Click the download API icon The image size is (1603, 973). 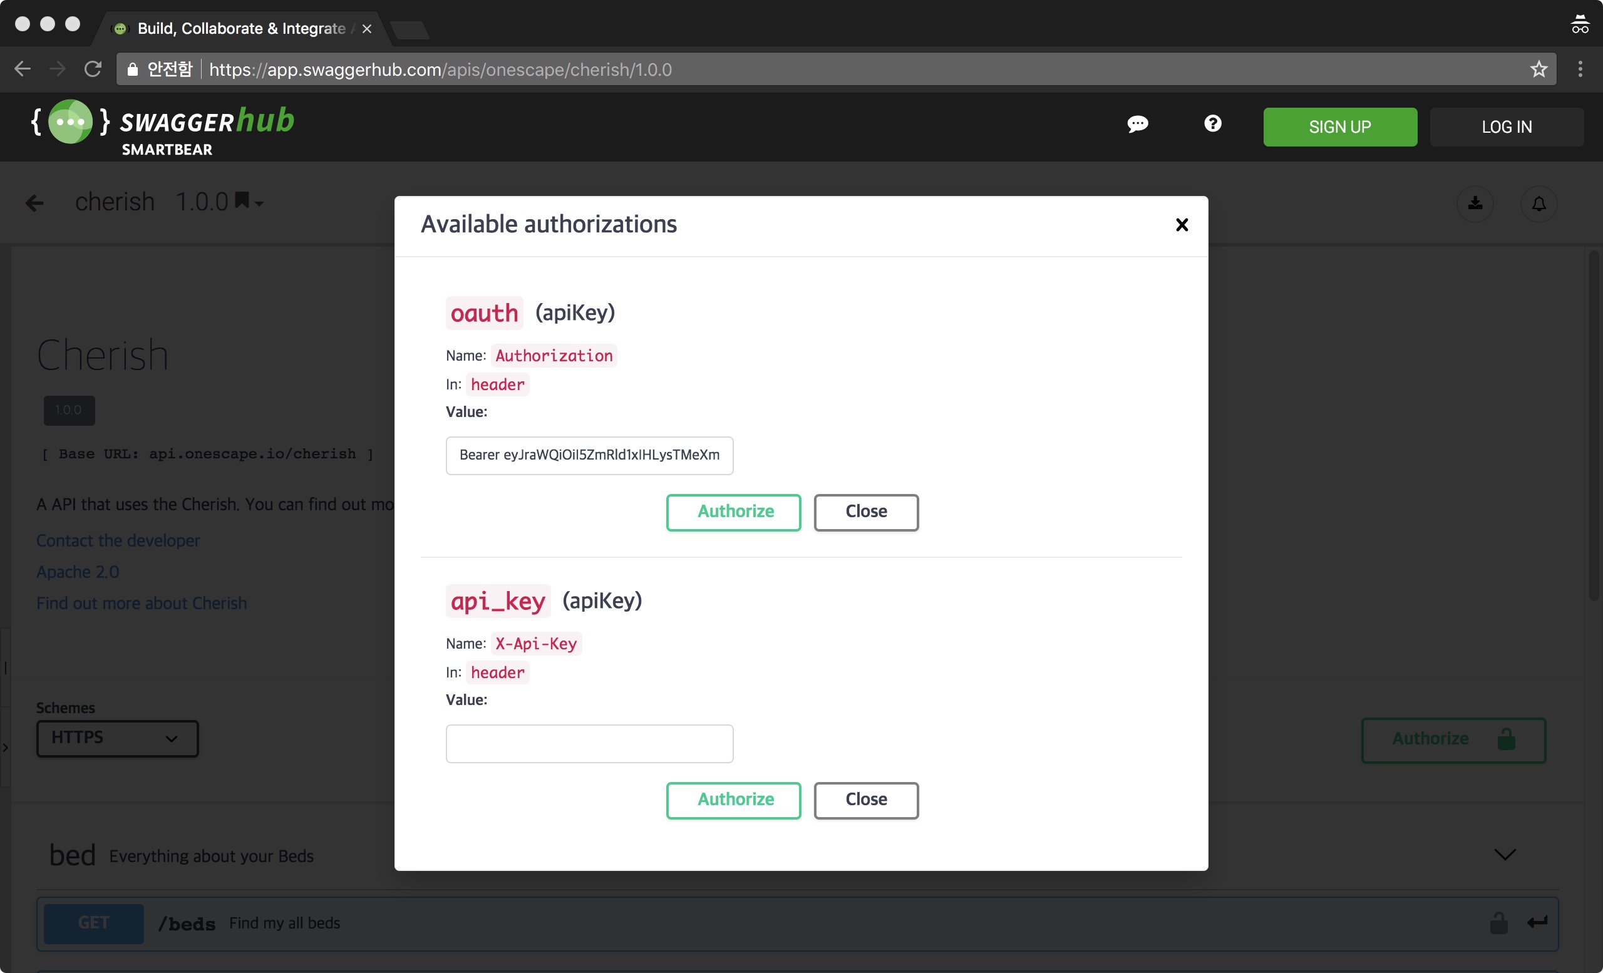coord(1474,203)
